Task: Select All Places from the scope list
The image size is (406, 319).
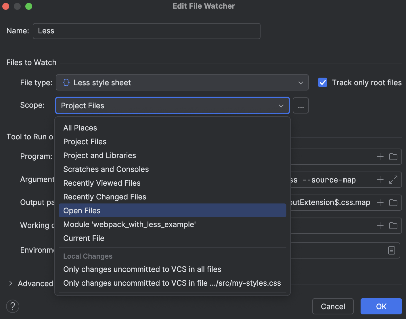Action: (x=80, y=128)
